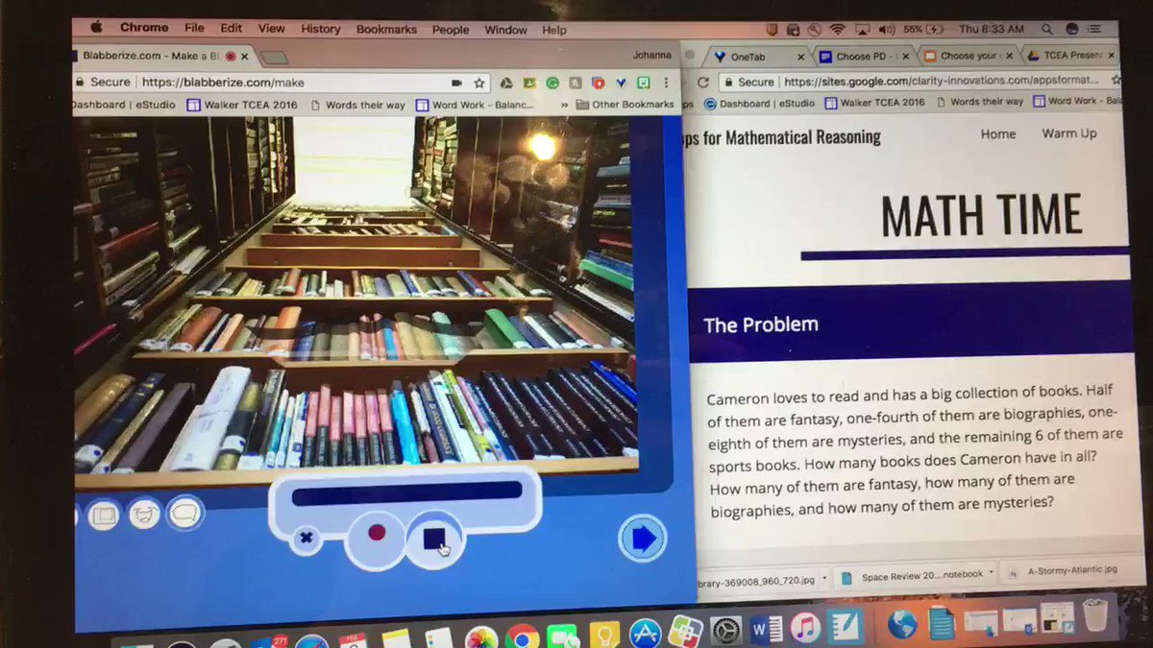Open App Store in the Dock

645,634
